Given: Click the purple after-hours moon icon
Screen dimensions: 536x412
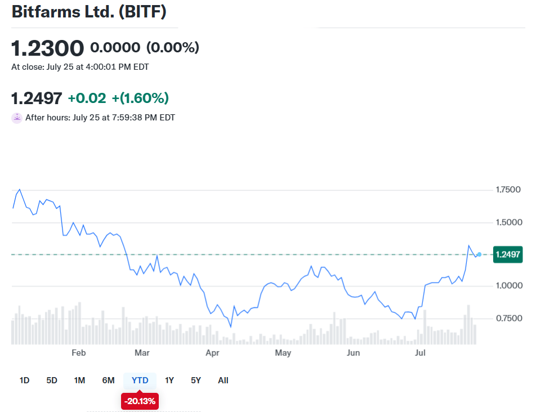Looking at the screenshot, I should point(17,118).
